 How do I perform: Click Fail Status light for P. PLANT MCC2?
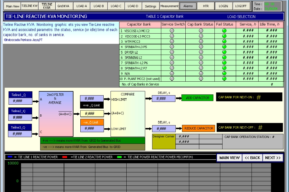pos(225,79)
